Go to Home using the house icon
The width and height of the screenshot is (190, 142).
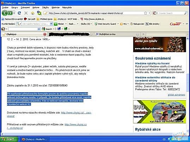pyautogui.click(x=32, y=13)
